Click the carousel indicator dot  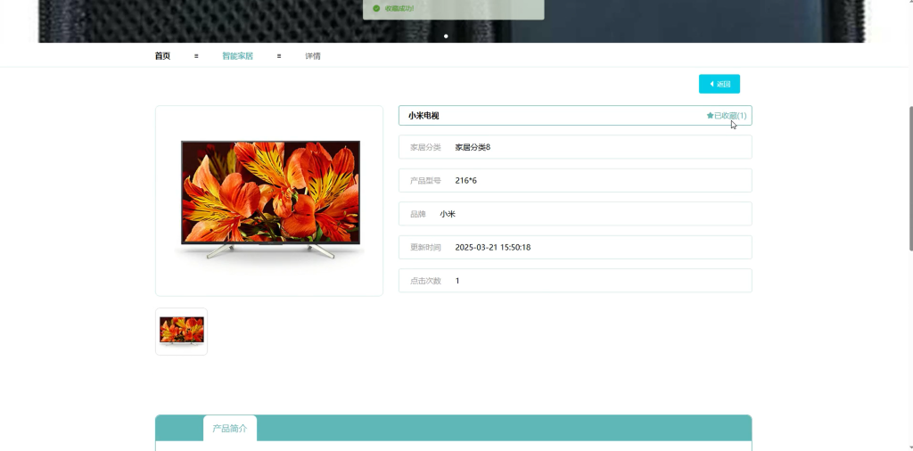[446, 36]
